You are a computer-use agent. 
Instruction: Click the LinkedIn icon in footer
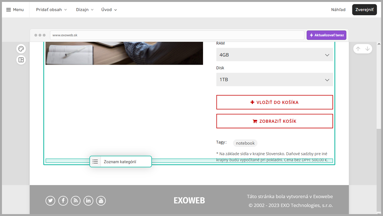click(x=88, y=201)
